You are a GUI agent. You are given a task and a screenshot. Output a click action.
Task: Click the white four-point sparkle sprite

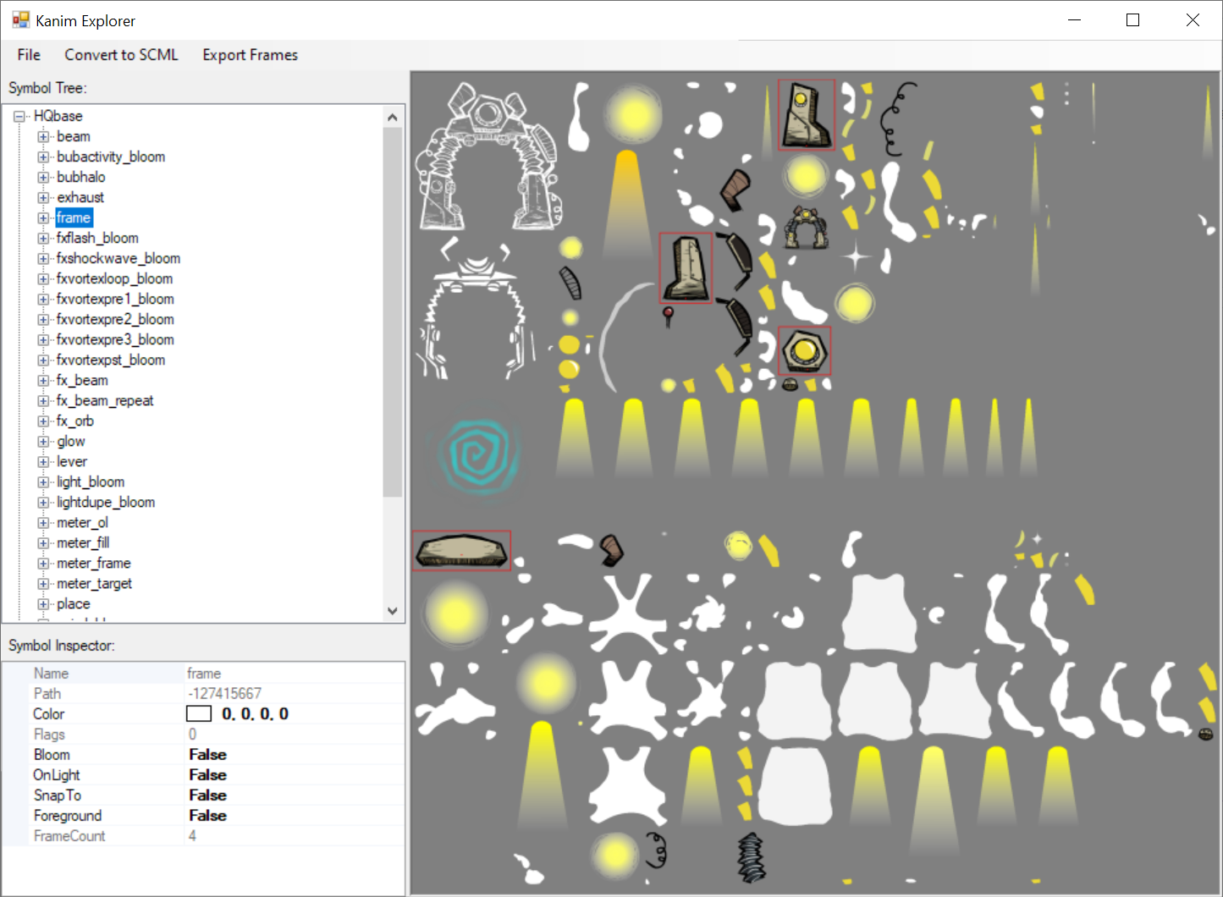tap(856, 256)
